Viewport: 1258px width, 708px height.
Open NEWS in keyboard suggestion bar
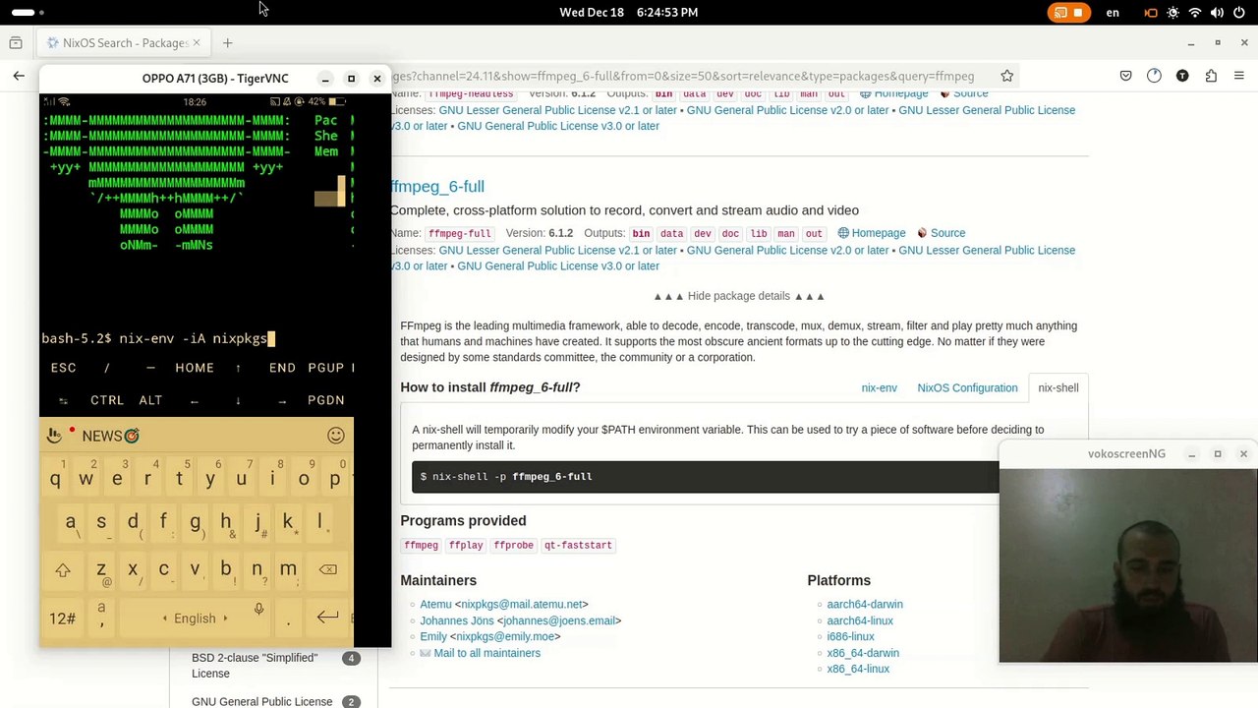pos(110,436)
